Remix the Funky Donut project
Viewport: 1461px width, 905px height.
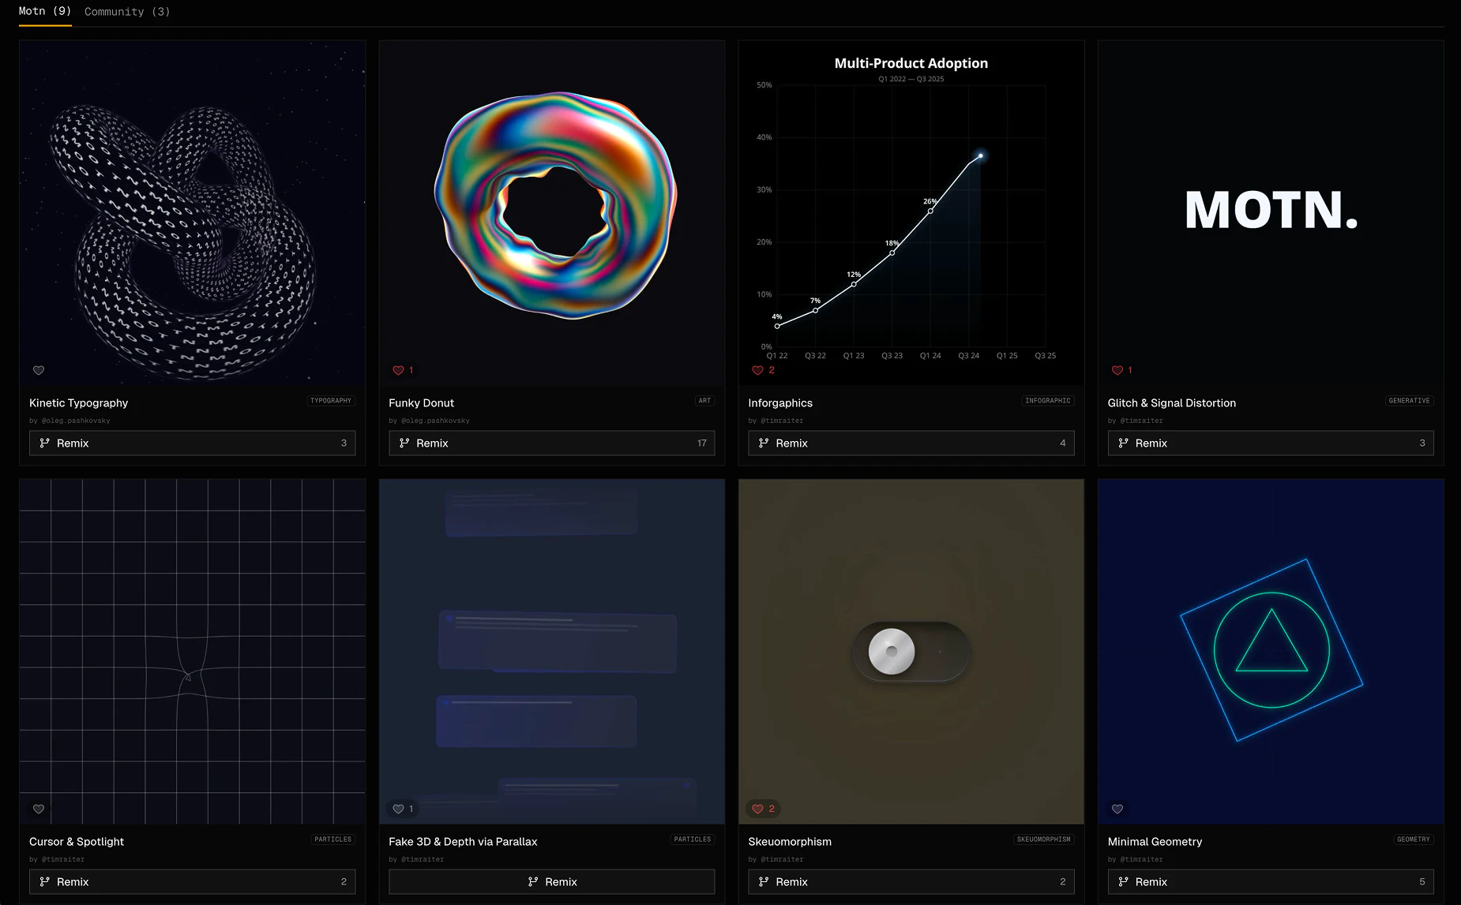tap(551, 443)
